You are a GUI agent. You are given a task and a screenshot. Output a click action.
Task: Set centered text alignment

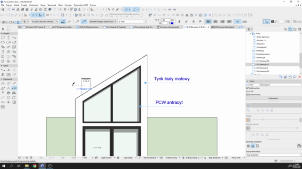point(215,22)
